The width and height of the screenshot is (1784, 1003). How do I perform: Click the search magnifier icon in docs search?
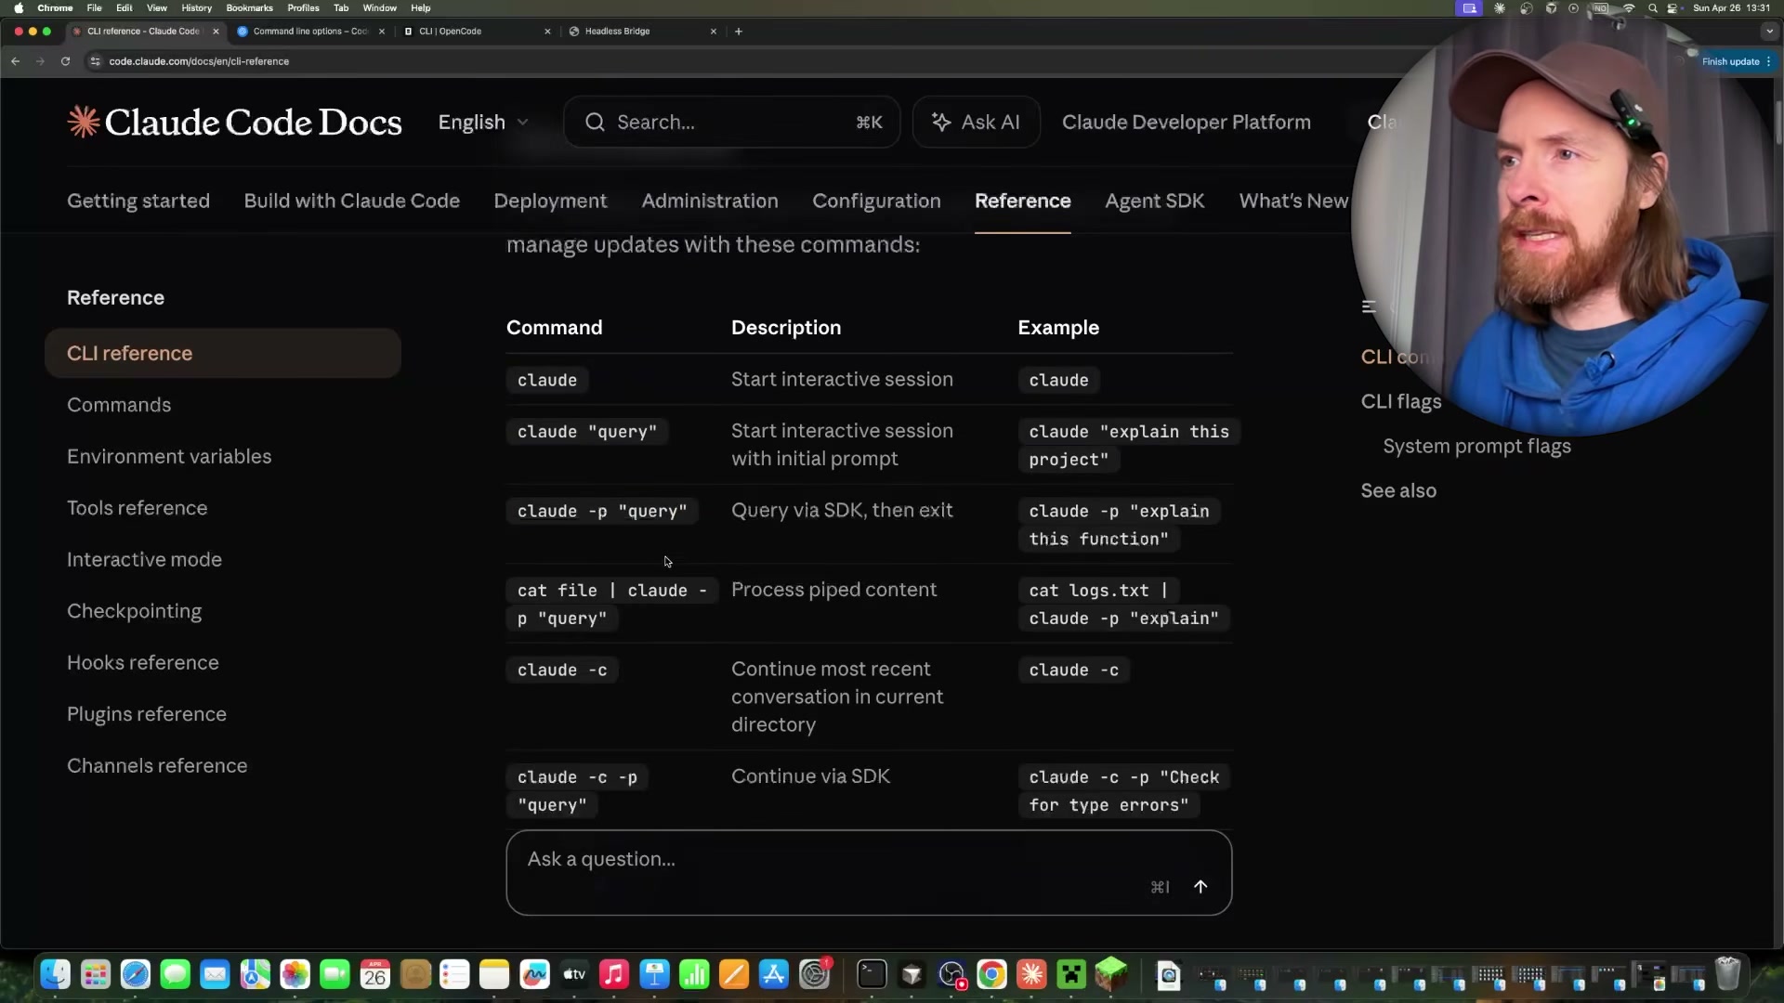(595, 122)
